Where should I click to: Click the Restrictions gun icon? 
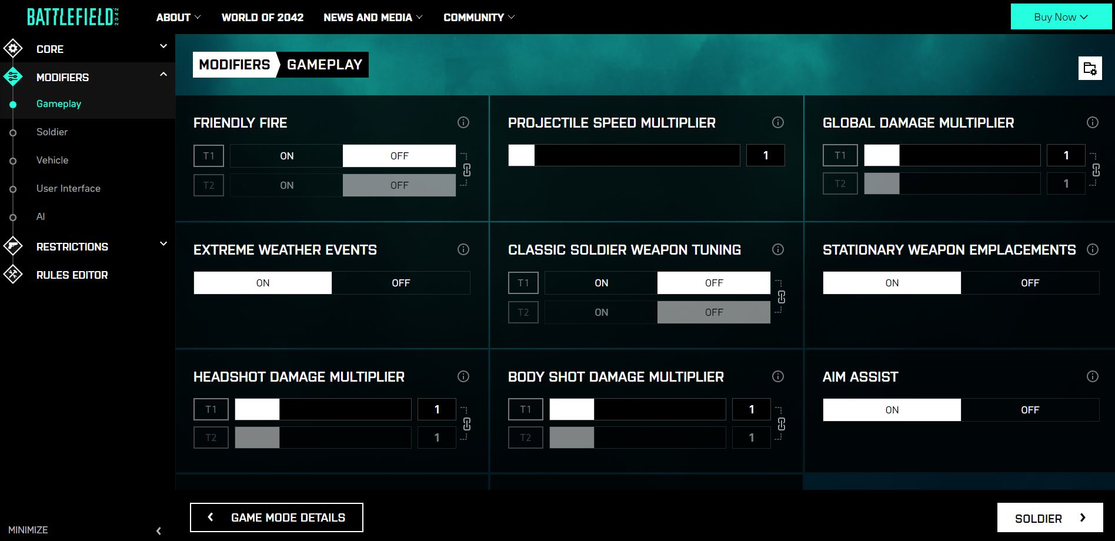13,246
